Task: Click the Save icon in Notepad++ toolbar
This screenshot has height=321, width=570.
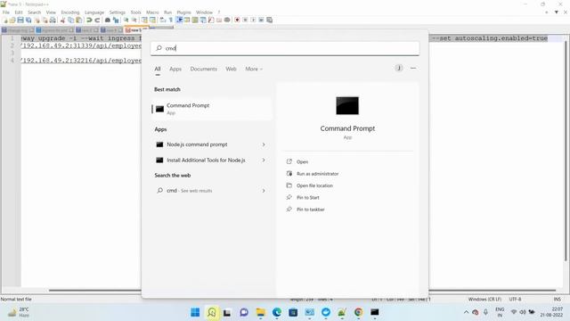Action: 20,20
